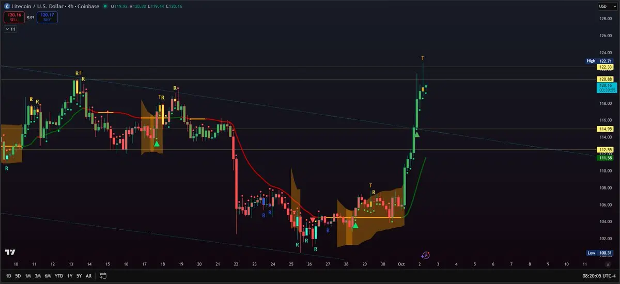This screenshot has width=620, height=284.
Task: Click the purple lightning events icon
Action: [426, 255]
